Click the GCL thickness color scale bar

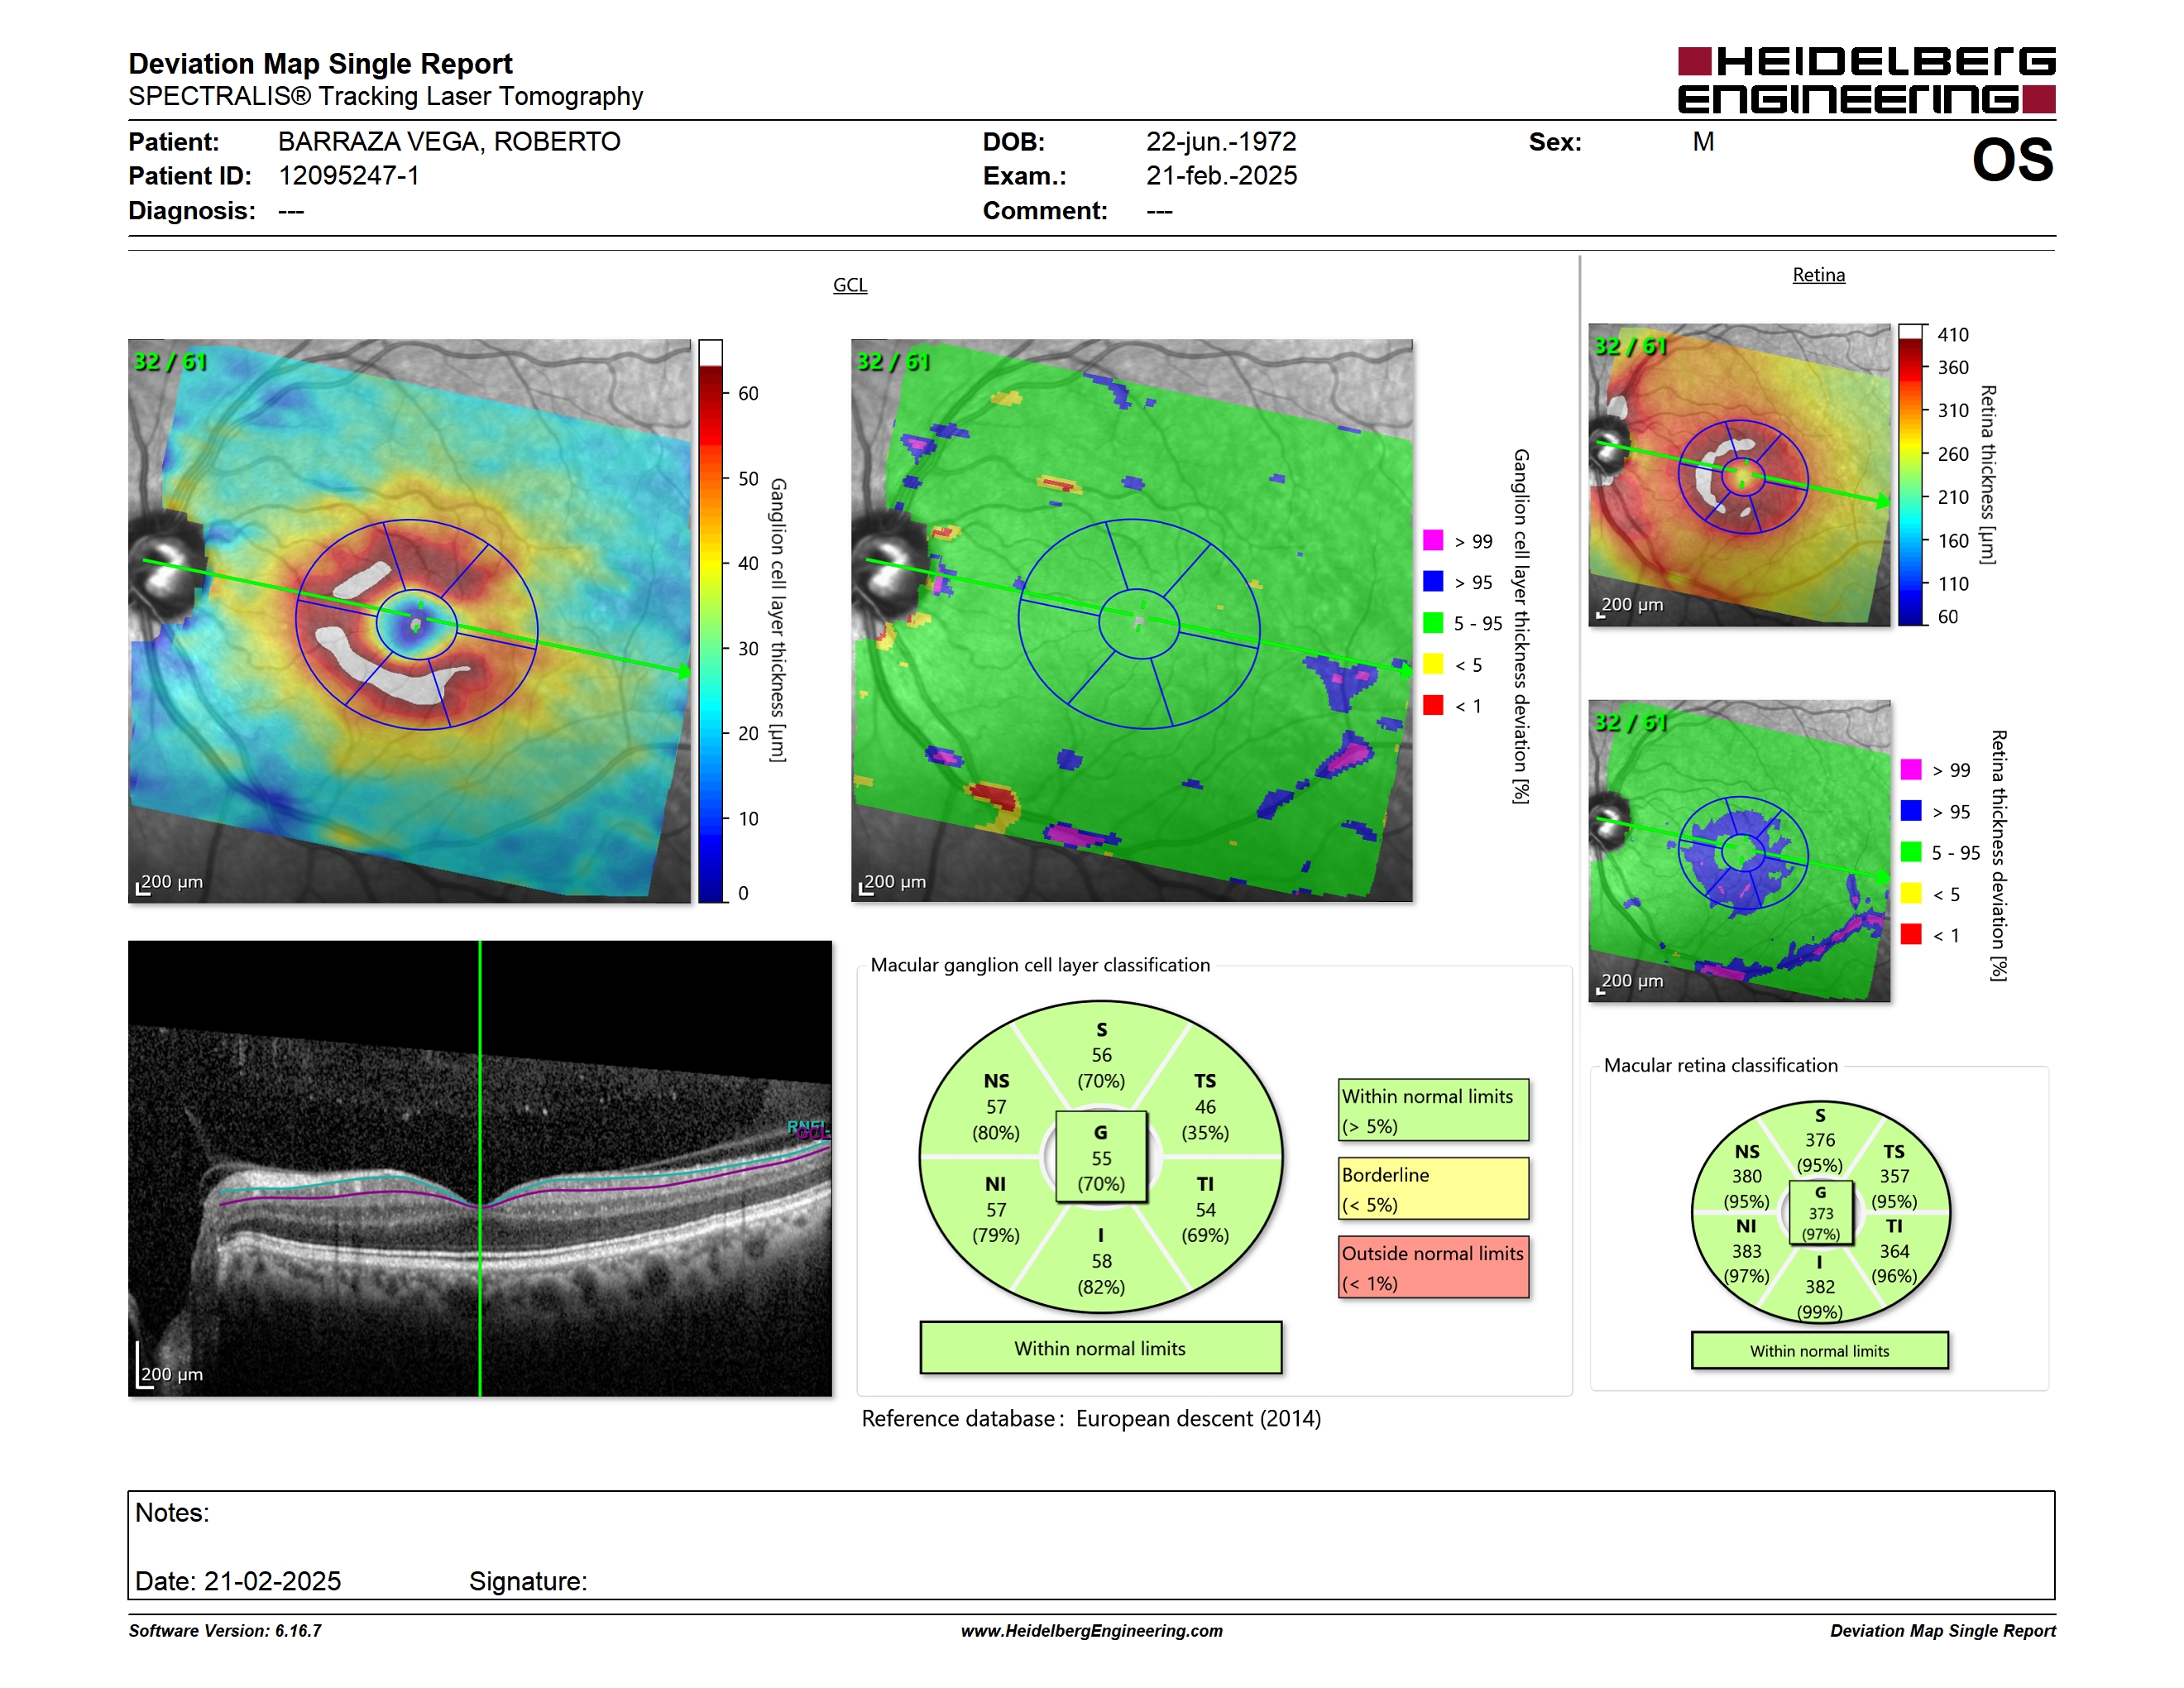point(710,621)
